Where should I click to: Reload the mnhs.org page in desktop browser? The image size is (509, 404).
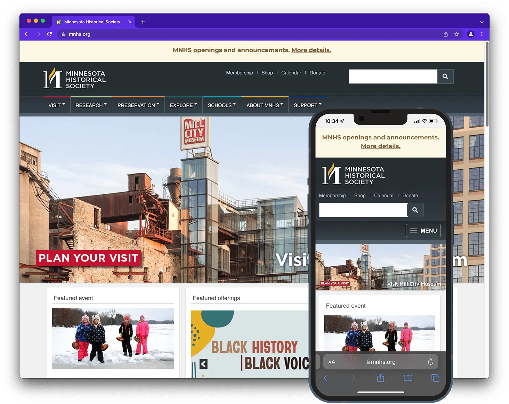[49, 34]
